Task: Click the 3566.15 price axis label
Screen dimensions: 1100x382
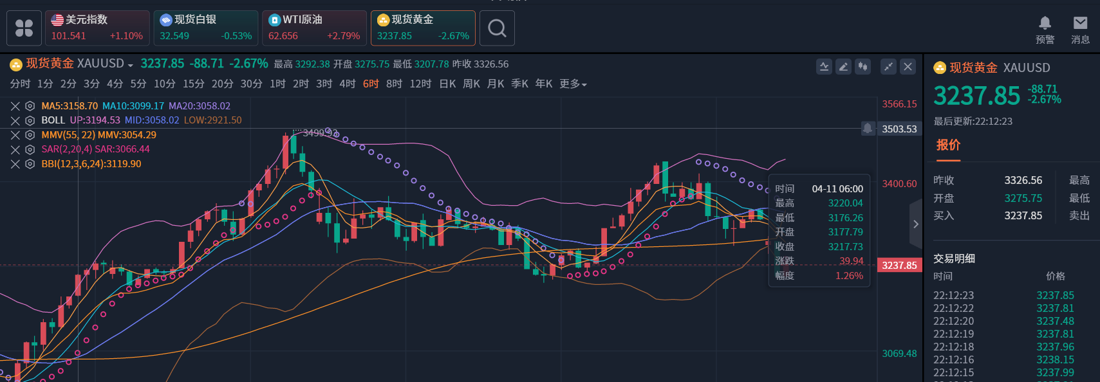Action: pos(899,104)
